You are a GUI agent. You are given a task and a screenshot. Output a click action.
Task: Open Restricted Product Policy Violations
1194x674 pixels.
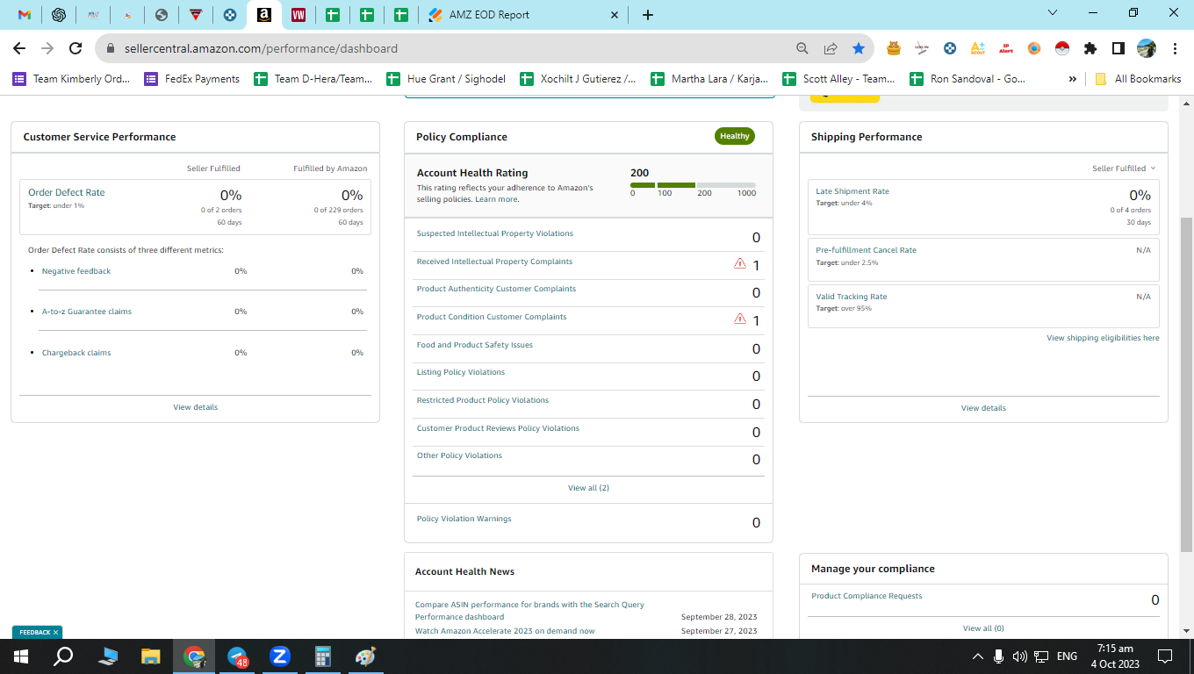click(483, 400)
